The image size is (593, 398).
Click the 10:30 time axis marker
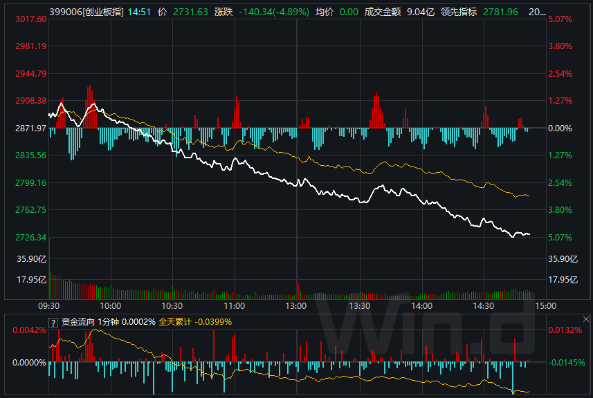[172, 305]
